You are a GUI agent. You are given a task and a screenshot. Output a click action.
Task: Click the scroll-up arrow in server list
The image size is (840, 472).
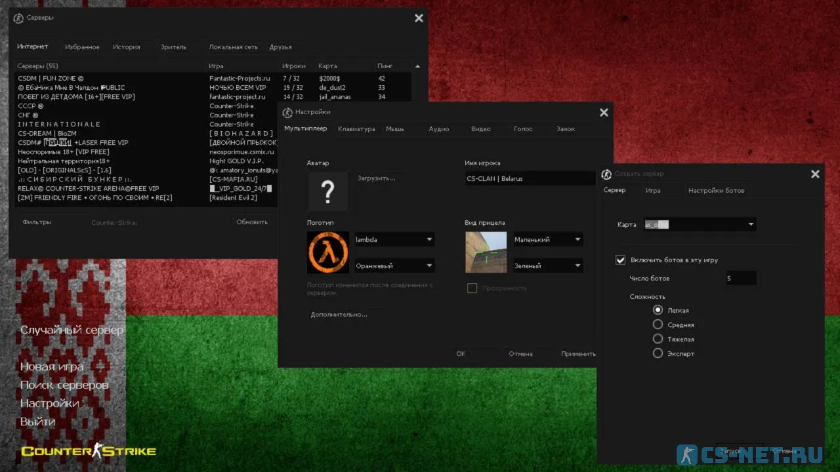click(417, 66)
